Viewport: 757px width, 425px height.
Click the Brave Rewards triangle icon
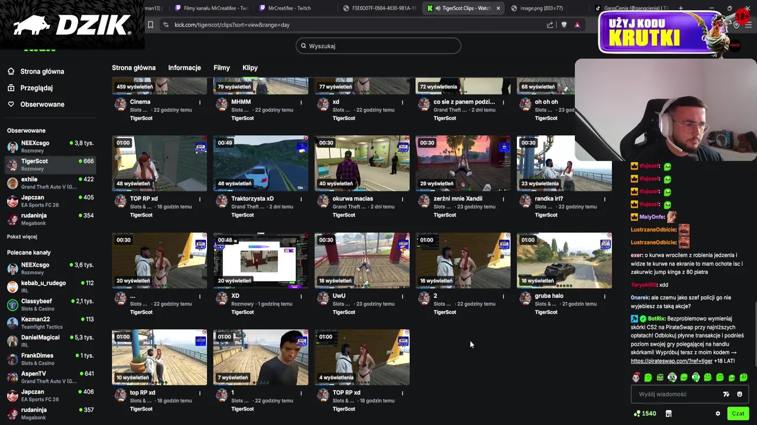(577, 25)
